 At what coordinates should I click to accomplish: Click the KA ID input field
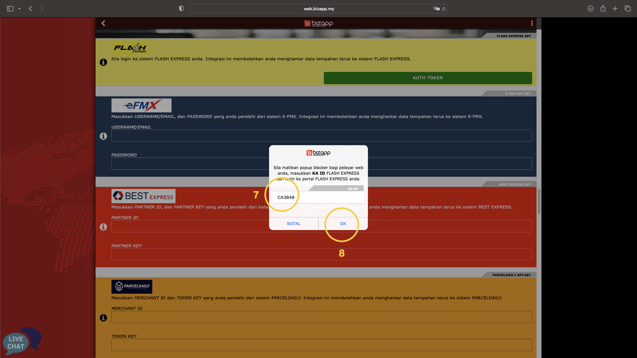tap(318, 197)
